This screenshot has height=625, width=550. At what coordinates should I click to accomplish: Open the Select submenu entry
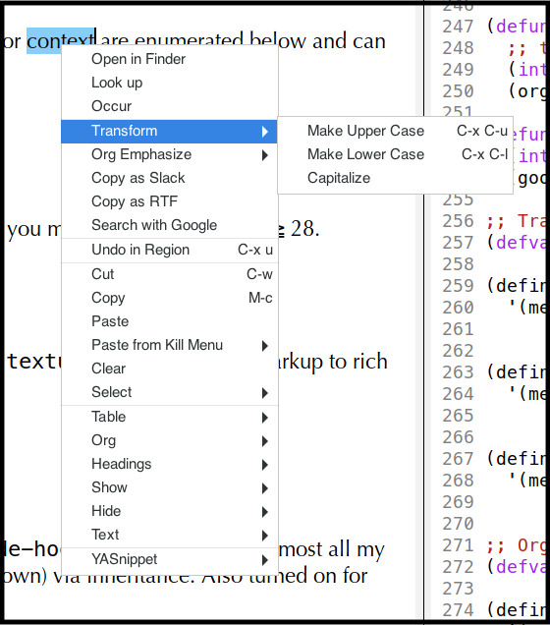169,392
